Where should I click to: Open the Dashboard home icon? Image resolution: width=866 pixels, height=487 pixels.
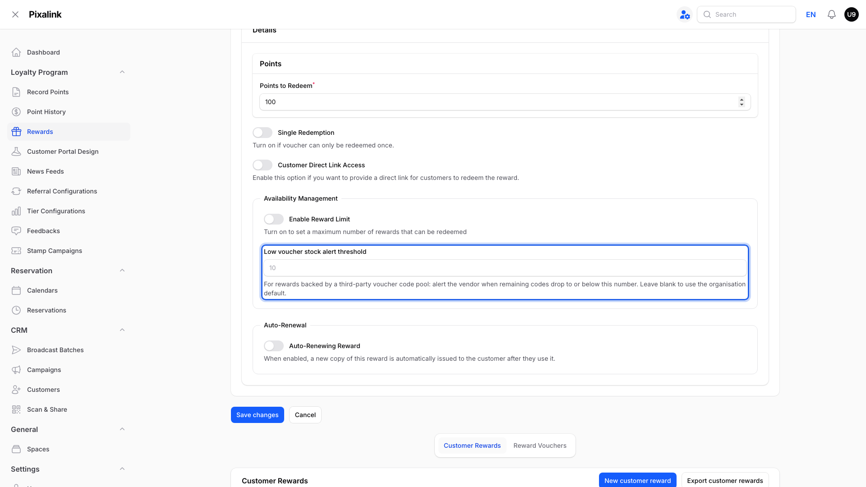[16, 52]
